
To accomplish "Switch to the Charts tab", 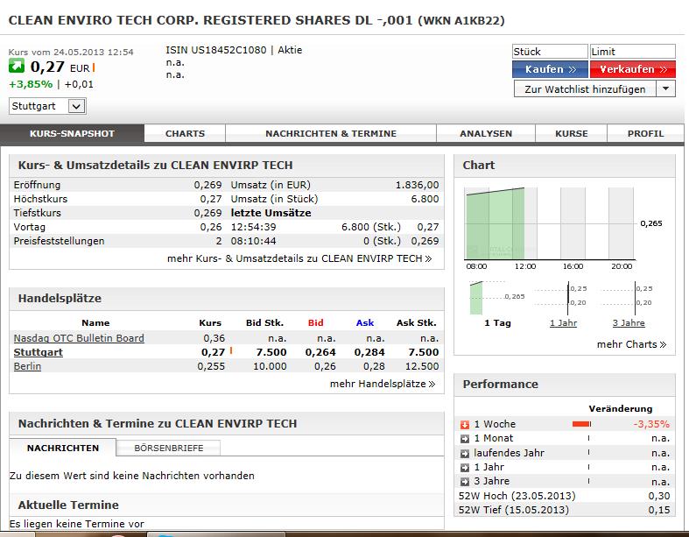I will tap(185, 134).
